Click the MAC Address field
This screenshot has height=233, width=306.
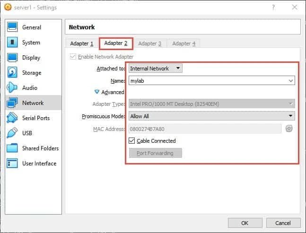(205, 129)
